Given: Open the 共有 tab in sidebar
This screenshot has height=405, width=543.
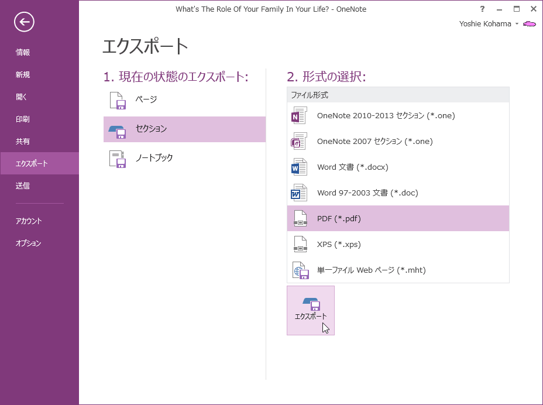Looking at the screenshot, I should (x=39, y=141).
